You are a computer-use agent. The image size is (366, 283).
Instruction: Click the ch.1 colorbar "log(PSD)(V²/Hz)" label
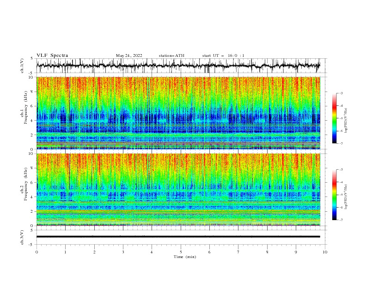346,121
